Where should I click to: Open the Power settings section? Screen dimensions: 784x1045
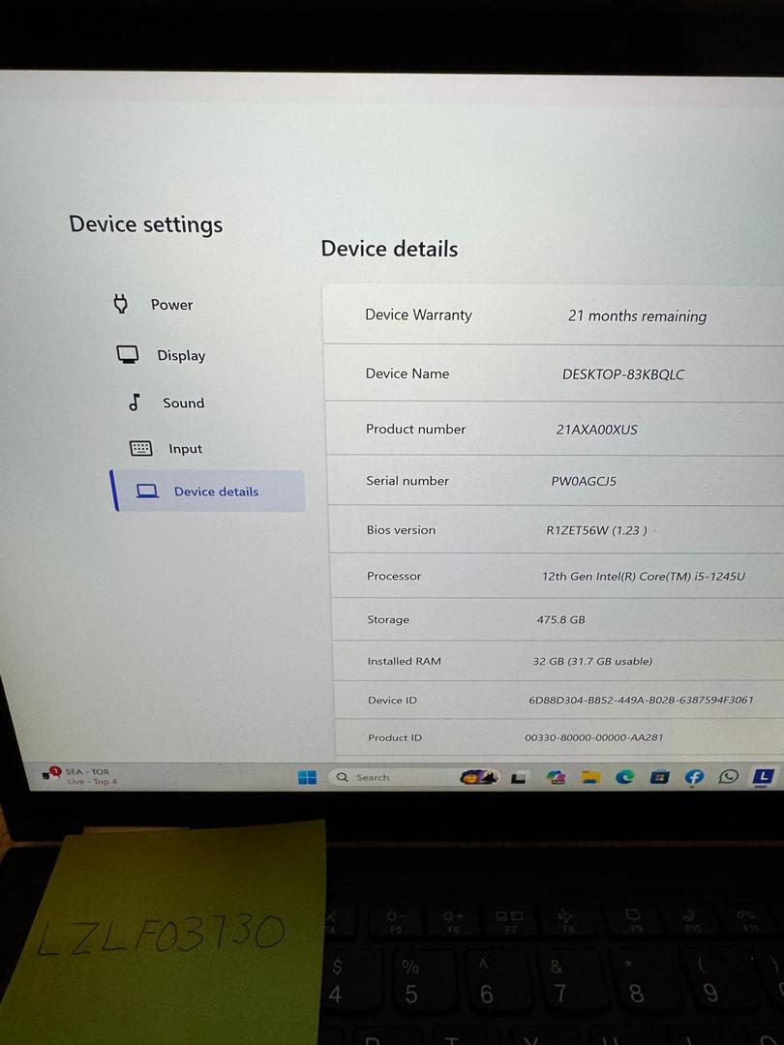tap(153, 305)
